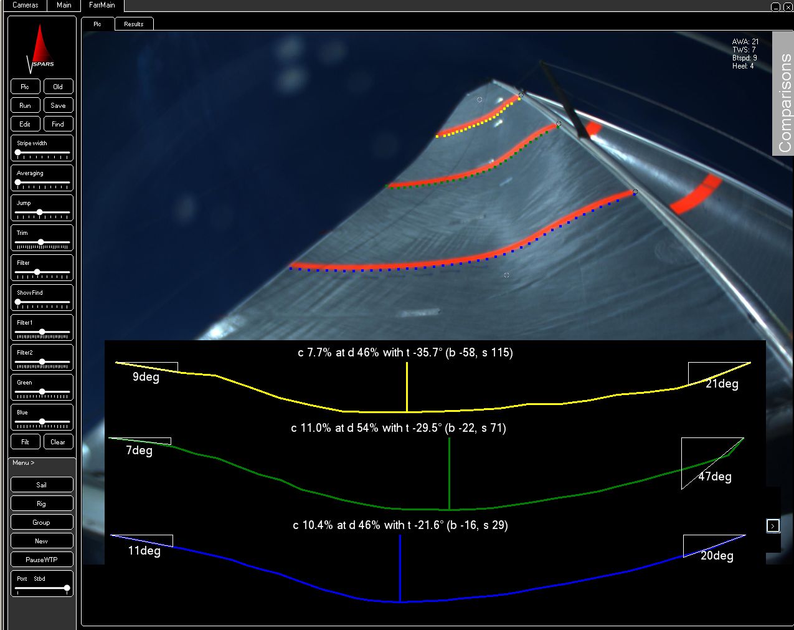Click the Edit button
The height and width of the screenshot is (630, 794).
[x=25, y=123]
